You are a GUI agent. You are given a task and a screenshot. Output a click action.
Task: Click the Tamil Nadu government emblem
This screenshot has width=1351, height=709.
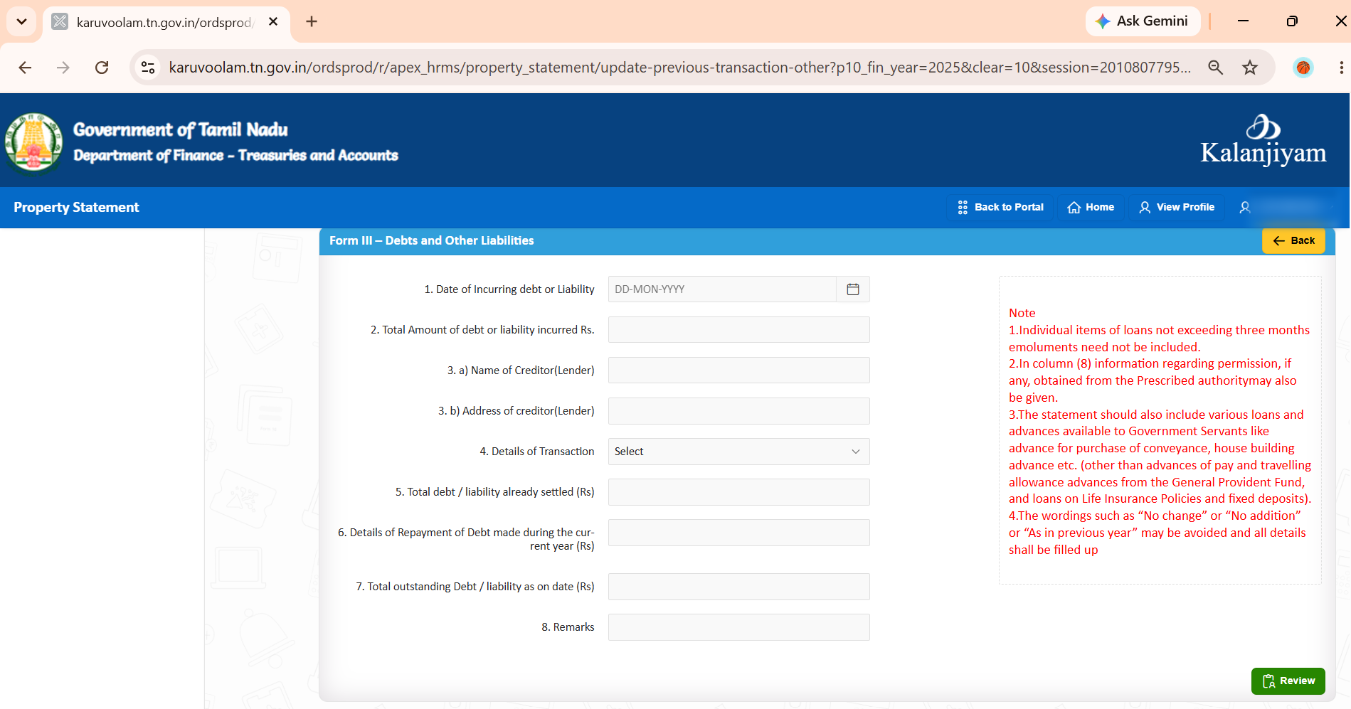coord(33,142)
